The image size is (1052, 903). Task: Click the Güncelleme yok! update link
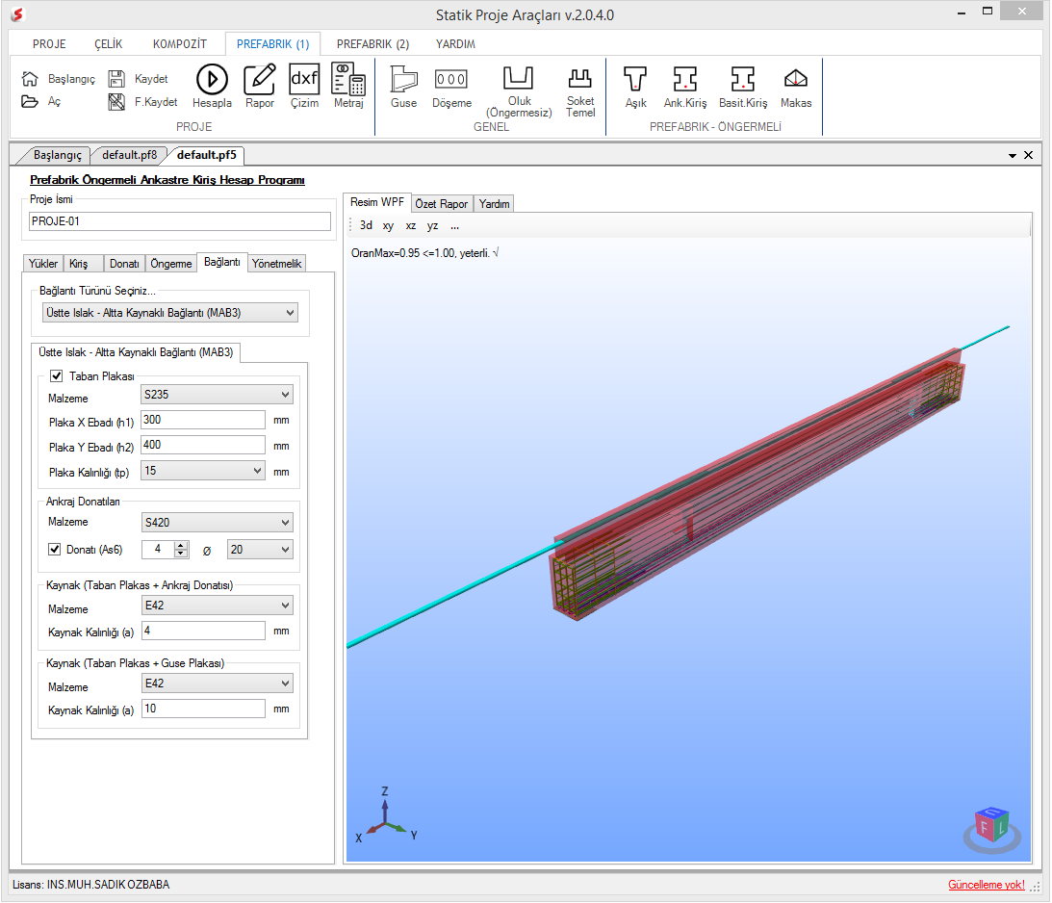click(987, 885)
